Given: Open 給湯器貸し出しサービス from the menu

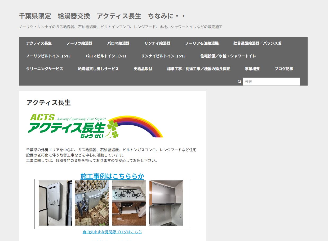Looking at the screenshot, I should (98, 69).
